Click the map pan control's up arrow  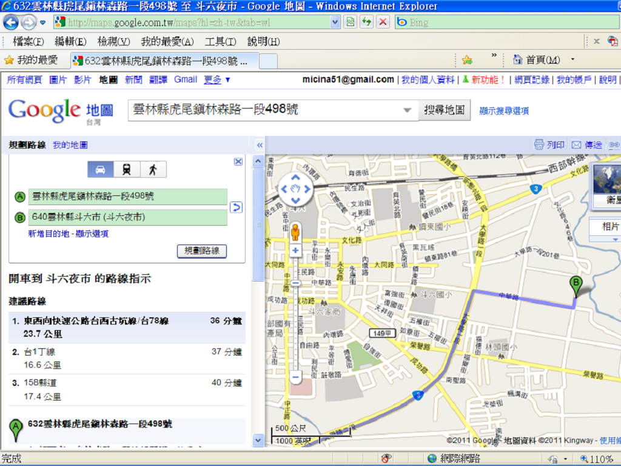(x=295, y=178)
